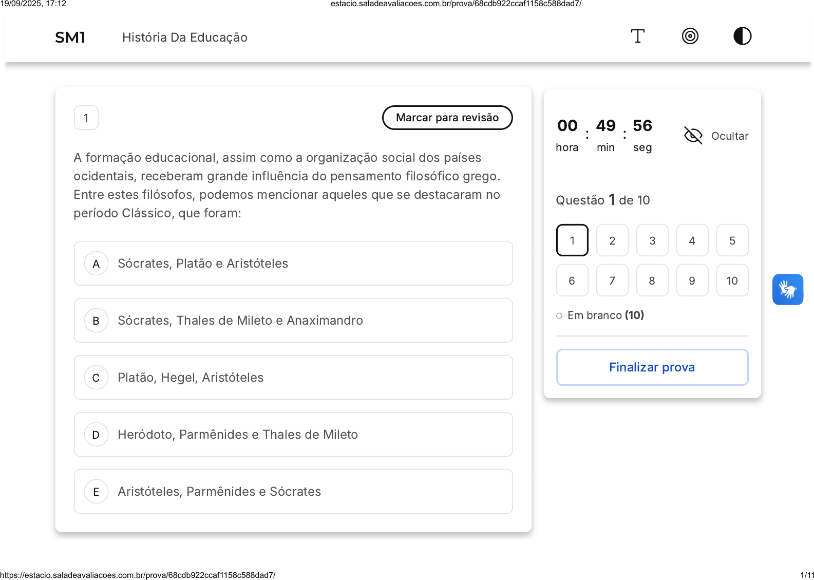Open question 7 from the grid
This screenshot has width=814, height=580.
tap(612, 280)
